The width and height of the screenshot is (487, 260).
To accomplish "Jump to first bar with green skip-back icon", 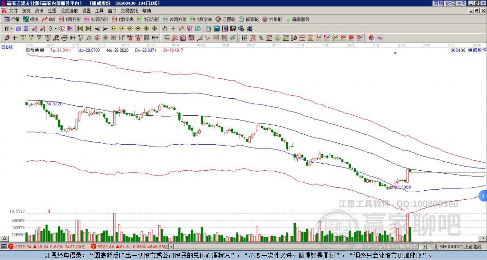I will 80,29.
